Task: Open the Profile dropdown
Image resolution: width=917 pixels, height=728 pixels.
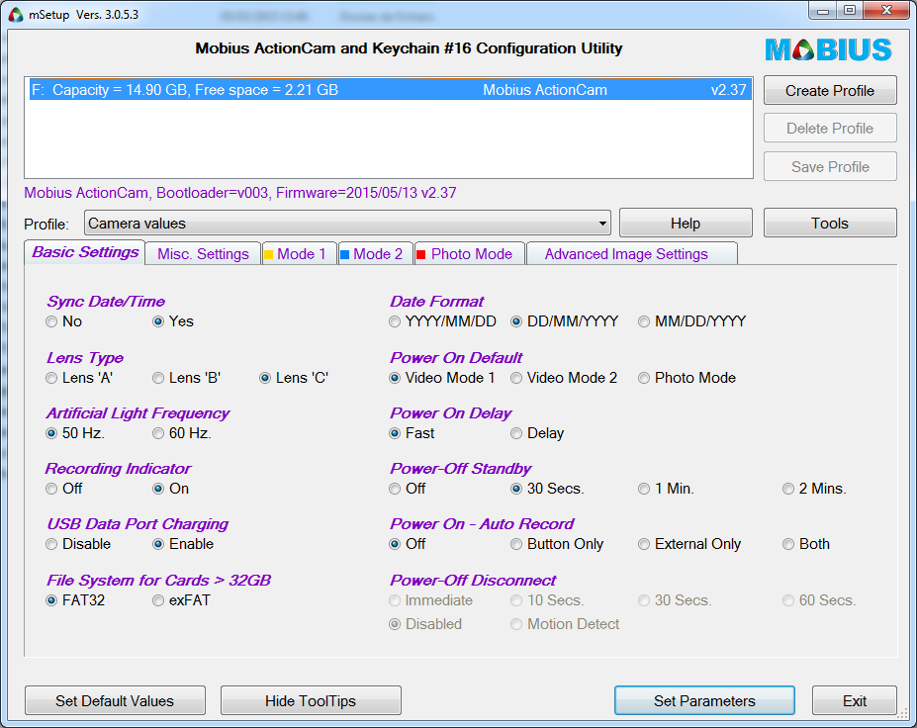Action: pyautogui.click(x=347, y=224)
